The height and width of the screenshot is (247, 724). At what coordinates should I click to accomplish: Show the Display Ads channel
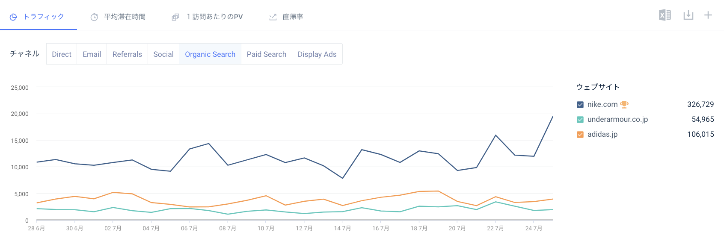click(x=317, y=54)
